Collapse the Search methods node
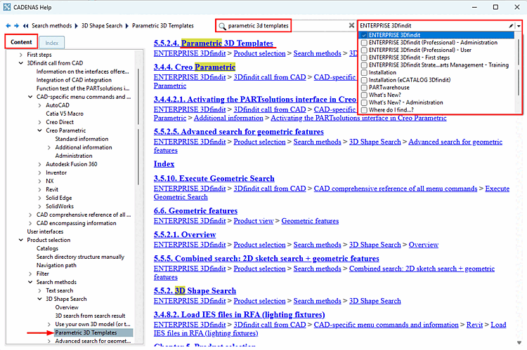 click(30, 282)
